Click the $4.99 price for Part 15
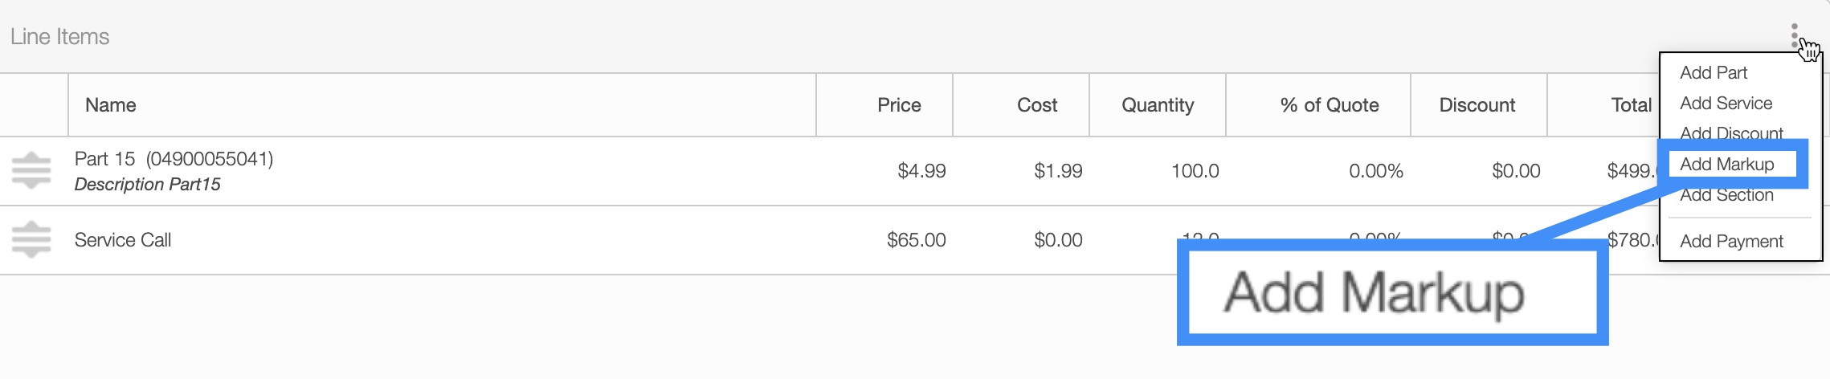Viewport: 1830px width, 379px height. tap(921, 171)
